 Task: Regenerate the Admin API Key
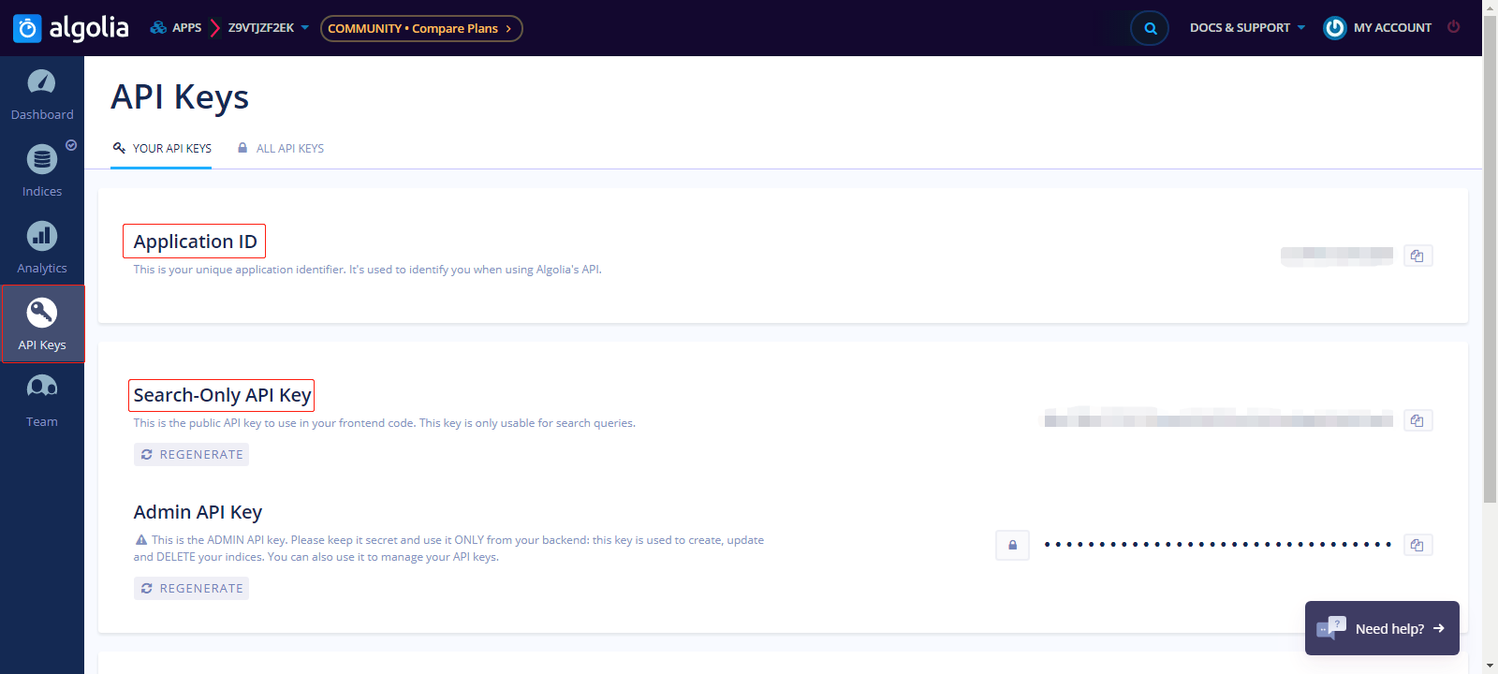[191, 588]
